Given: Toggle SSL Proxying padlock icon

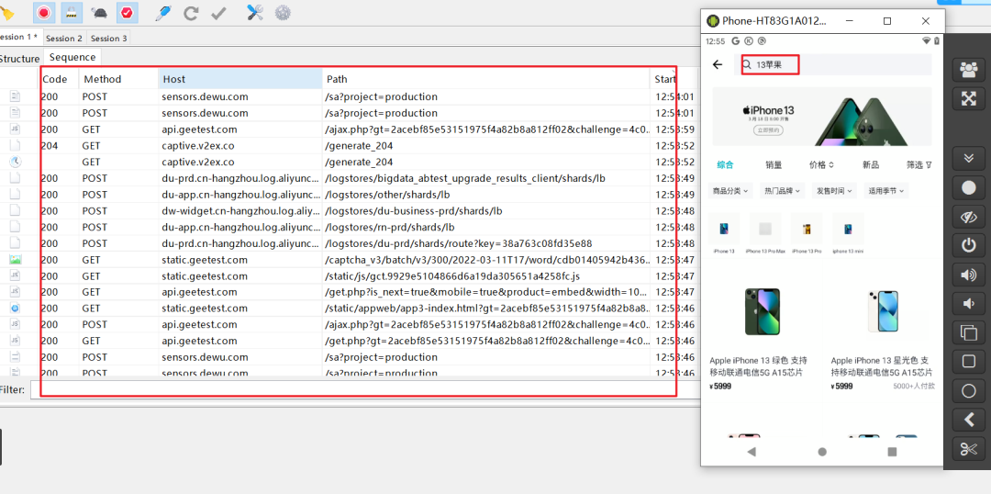Looking at the screenshot, I should tap(72, 12).
